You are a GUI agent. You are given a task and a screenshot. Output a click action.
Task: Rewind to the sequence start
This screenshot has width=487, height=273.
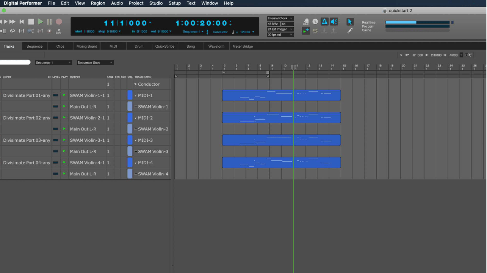22,22
